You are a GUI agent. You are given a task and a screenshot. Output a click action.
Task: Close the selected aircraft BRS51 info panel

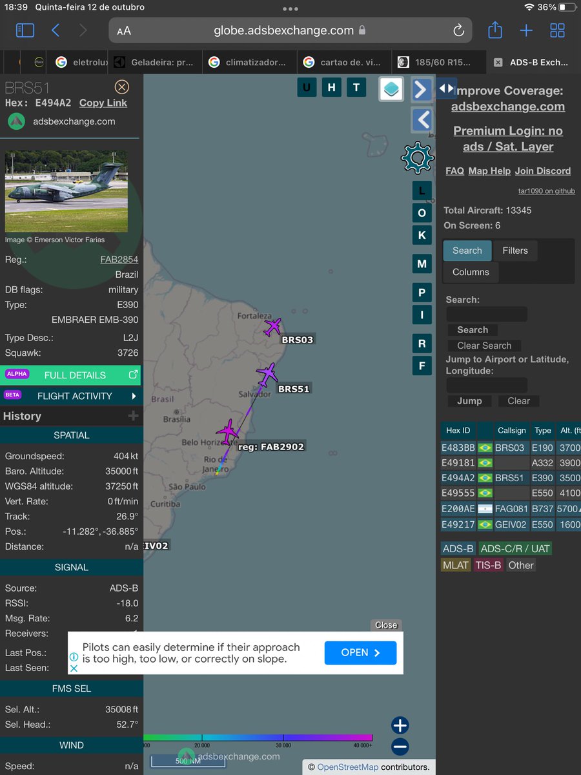point(121,87)
